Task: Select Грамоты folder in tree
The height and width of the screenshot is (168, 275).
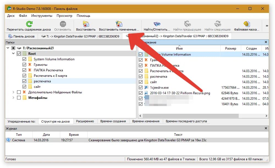Action: (40, 65)
